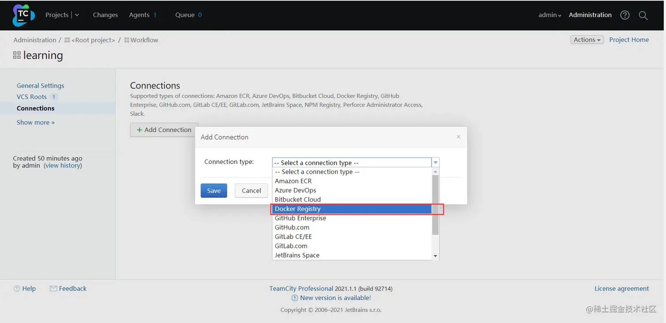Click the envelope icon beside Feedback
Viewport: 666px width, 323px height.
53,289
